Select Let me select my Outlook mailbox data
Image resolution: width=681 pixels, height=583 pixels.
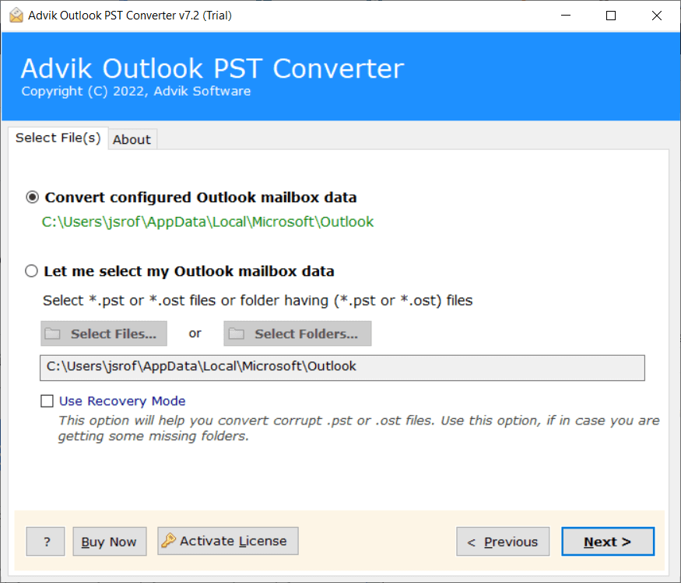coord(31,271)
